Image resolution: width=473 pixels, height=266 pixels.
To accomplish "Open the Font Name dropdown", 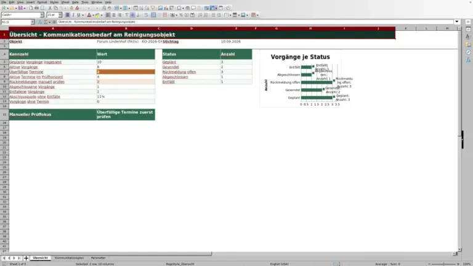I will 42,15.
